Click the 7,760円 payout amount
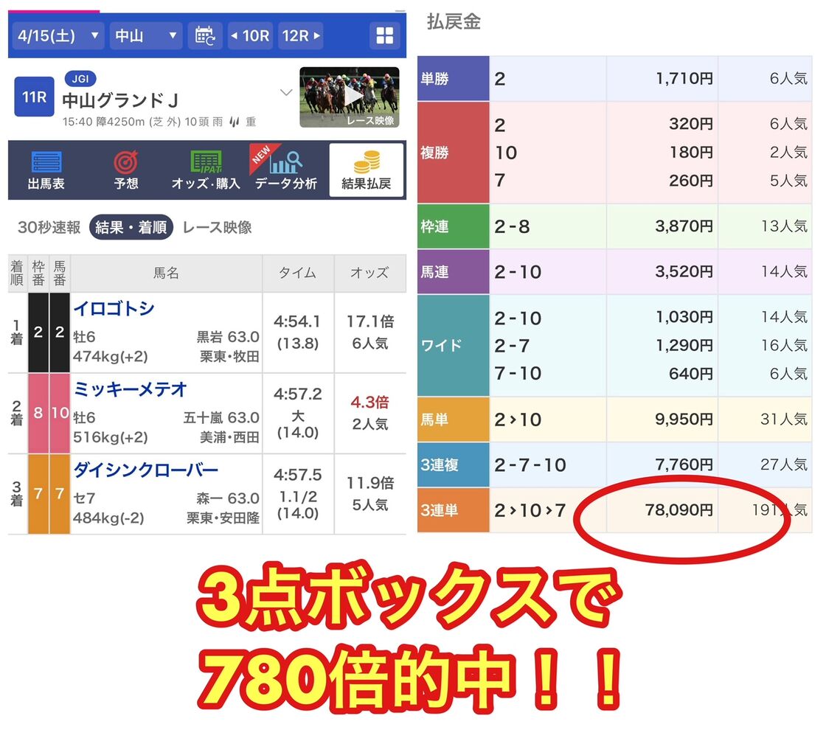The height and width of the screenshot is (755, 826). point(684,465)
